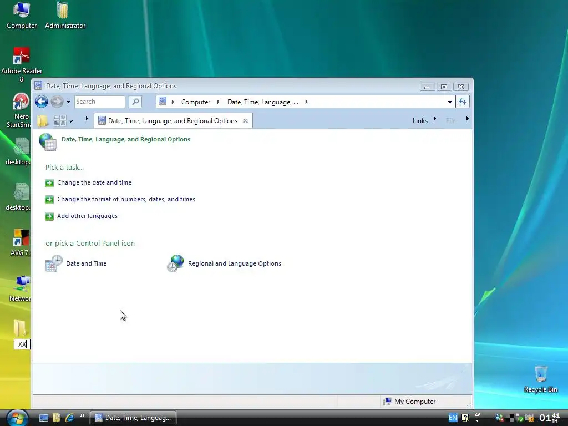Open the address bar history dropdown
The height and width of the screenshot is (426, 568).
(x=450, y=102)
